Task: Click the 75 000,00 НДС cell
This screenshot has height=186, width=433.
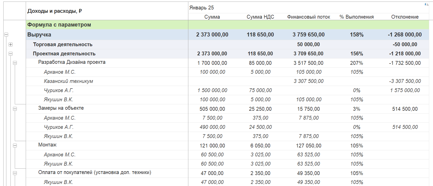Action: click(x=260, y=90)
